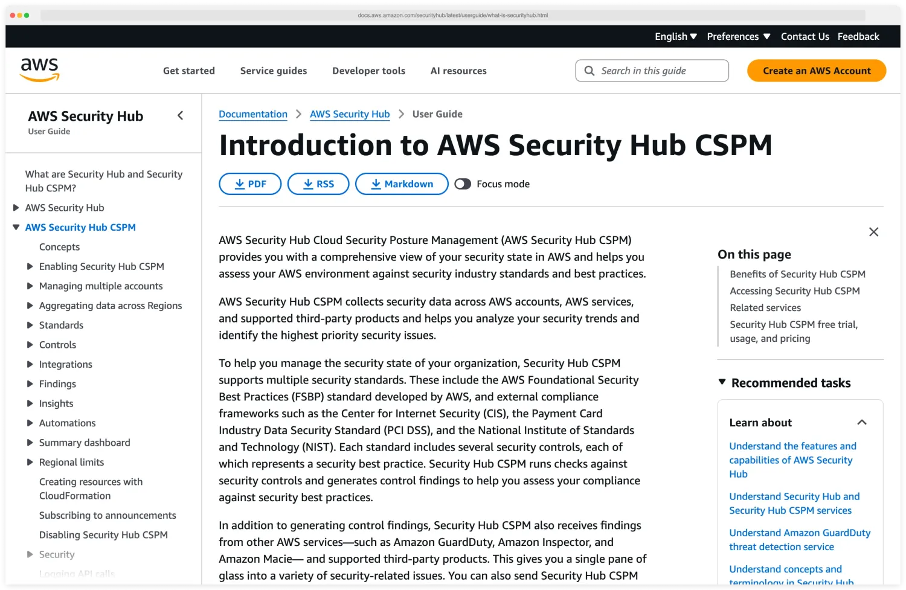
Task: Collapse the Learn about chevron
Action: pyautogui.click(x=862, y=423)
